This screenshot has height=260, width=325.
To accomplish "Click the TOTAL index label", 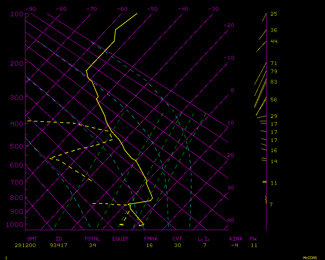I will [x=92, y=239].
